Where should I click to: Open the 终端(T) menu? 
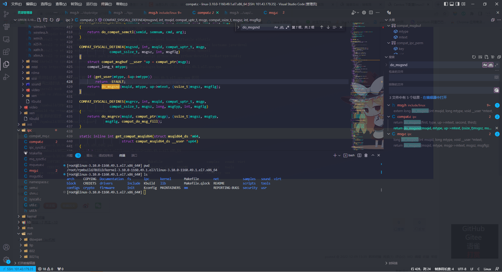coord(107,4)
